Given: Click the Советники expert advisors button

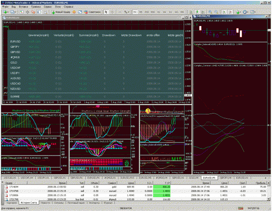Looking at the screenshot, I should click(x=92, y=12).
